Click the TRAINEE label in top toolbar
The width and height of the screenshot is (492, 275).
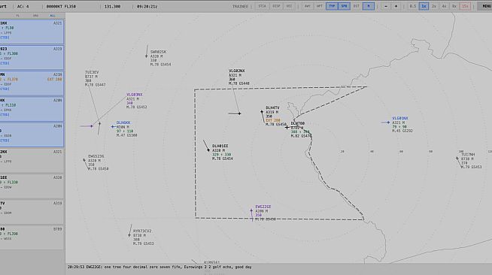(240, 6)
